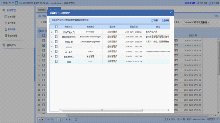The image size is (220, 123).
Task: Click the subsystem management grid icon
Action: click(x=6, y=35)
